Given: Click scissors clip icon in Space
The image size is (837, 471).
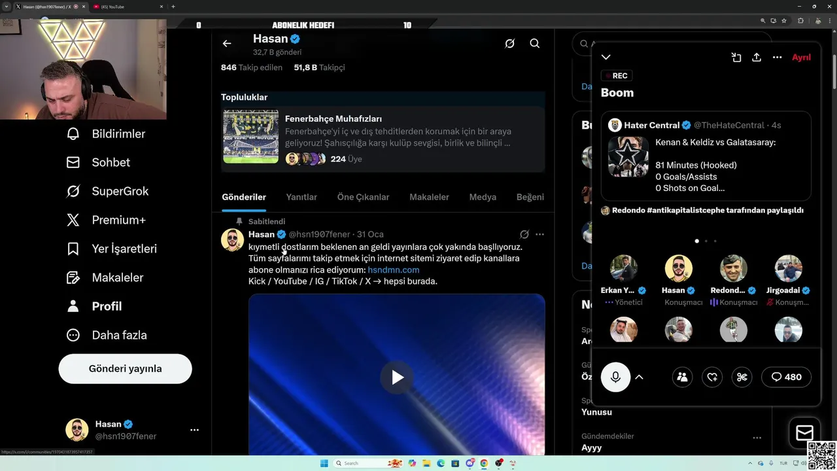Looking at the screenshot, I should coord(742,377).
